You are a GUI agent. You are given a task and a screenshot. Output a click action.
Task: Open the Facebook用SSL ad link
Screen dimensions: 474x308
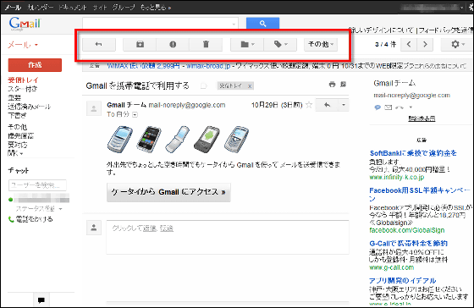tap(420, 194)
